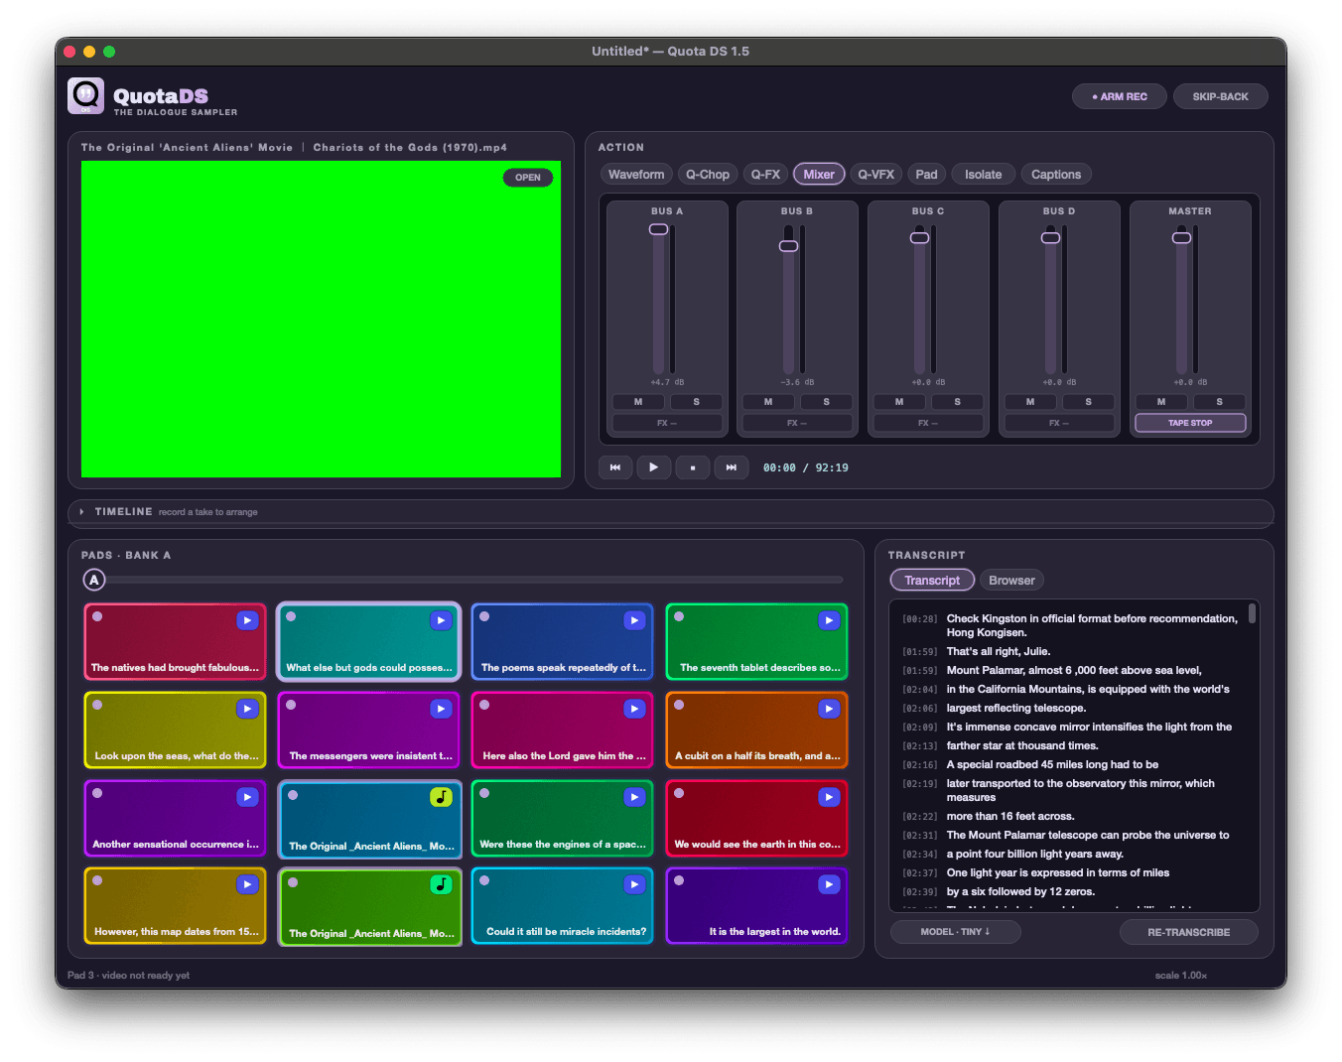1342x1062 pixels.
Task: Solo Bus D
Action: tap(1088, 402)
